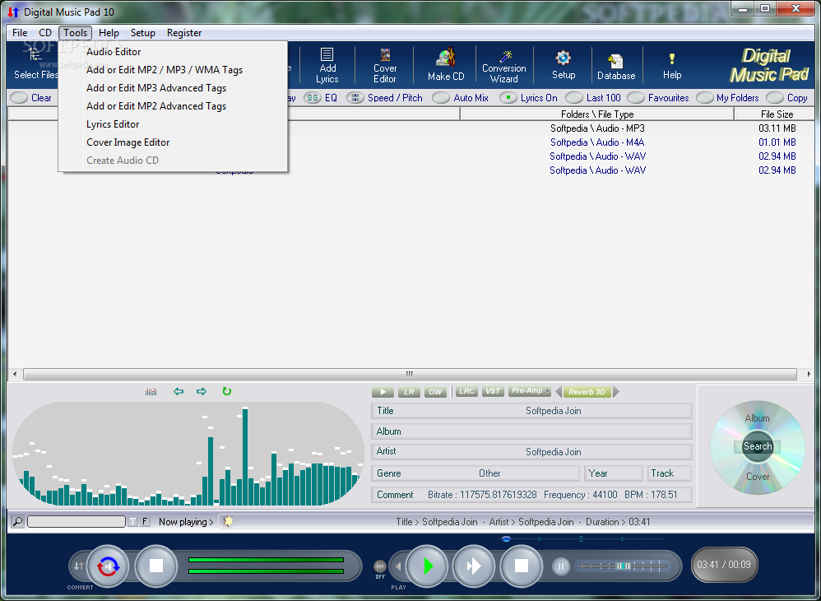Click the Make CD toolbar icon
This screenshot has width=821, height=601.
click(x=446, y=65)
